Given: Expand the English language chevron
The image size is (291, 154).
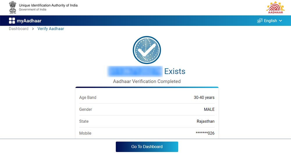Looking at the screenshot, I should [281, 21].
